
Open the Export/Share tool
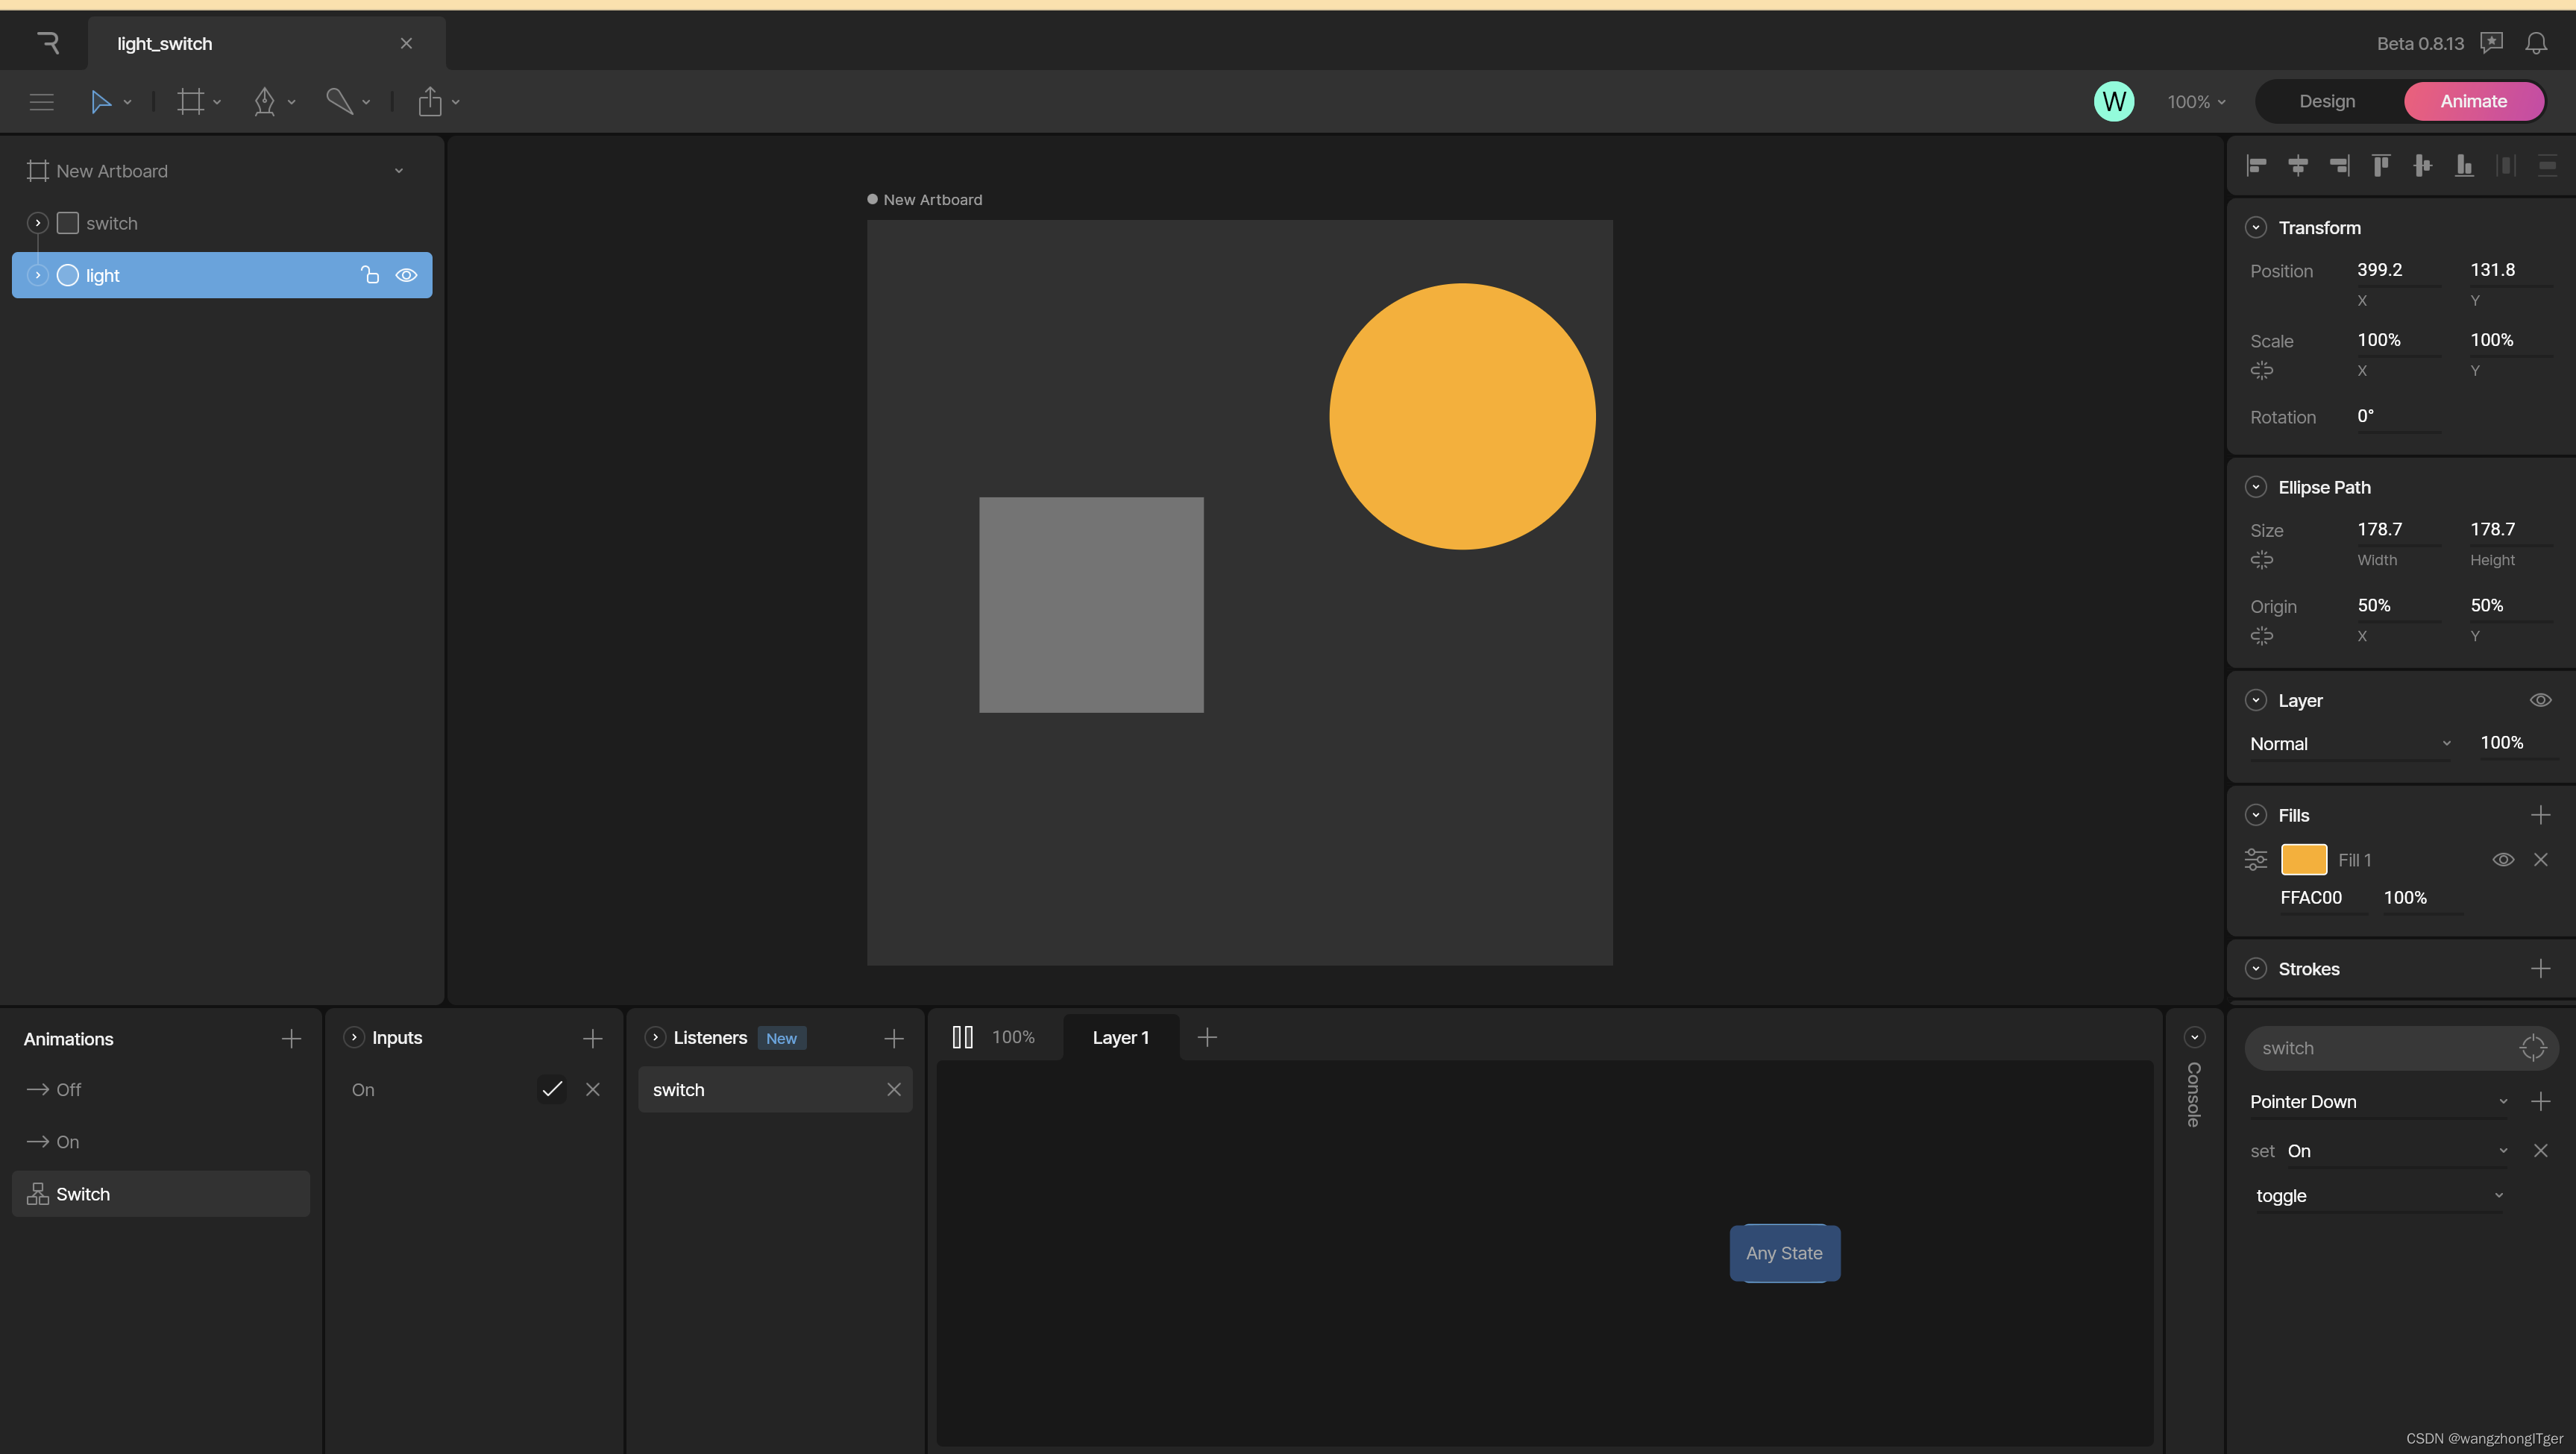coord(430,101)
